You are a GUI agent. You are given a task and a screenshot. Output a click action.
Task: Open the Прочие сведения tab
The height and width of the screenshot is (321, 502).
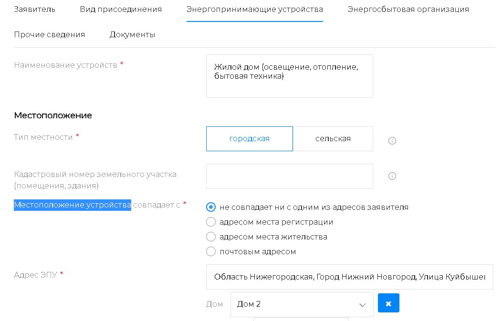pos(50,34)
